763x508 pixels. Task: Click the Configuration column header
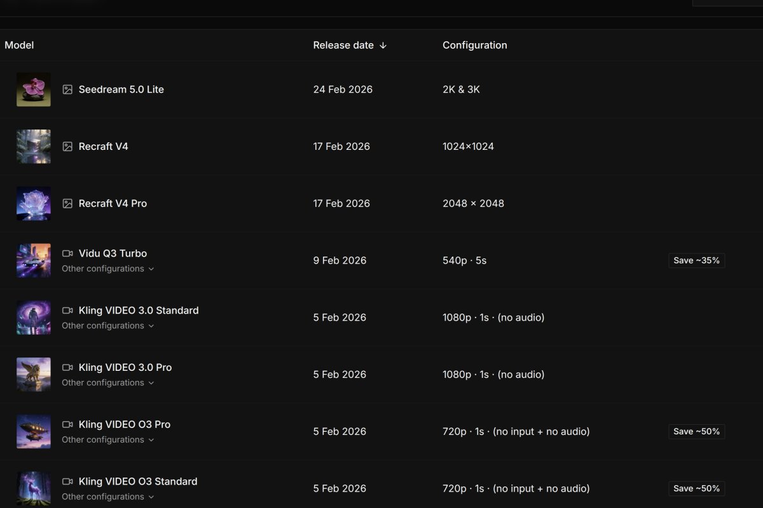pos(475,45)
